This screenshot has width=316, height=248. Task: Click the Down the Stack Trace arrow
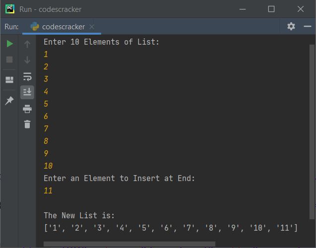click(x=27, y=60)
